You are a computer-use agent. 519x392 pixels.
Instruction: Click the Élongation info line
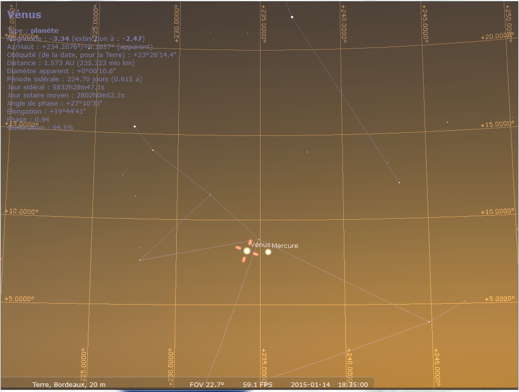click(46, 112)
